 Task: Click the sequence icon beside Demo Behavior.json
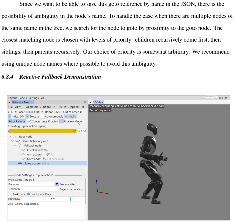[x=18, y=141]
